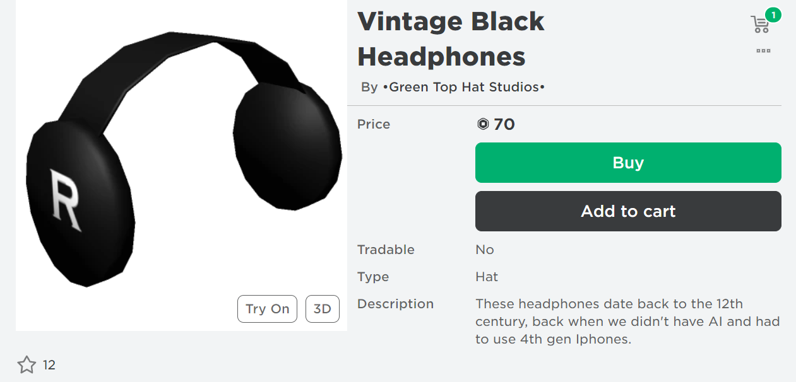Image resolution: width=796 pixels, height=382 pixels.
Task: Click the price value 70
Action: tap(504, 124)
